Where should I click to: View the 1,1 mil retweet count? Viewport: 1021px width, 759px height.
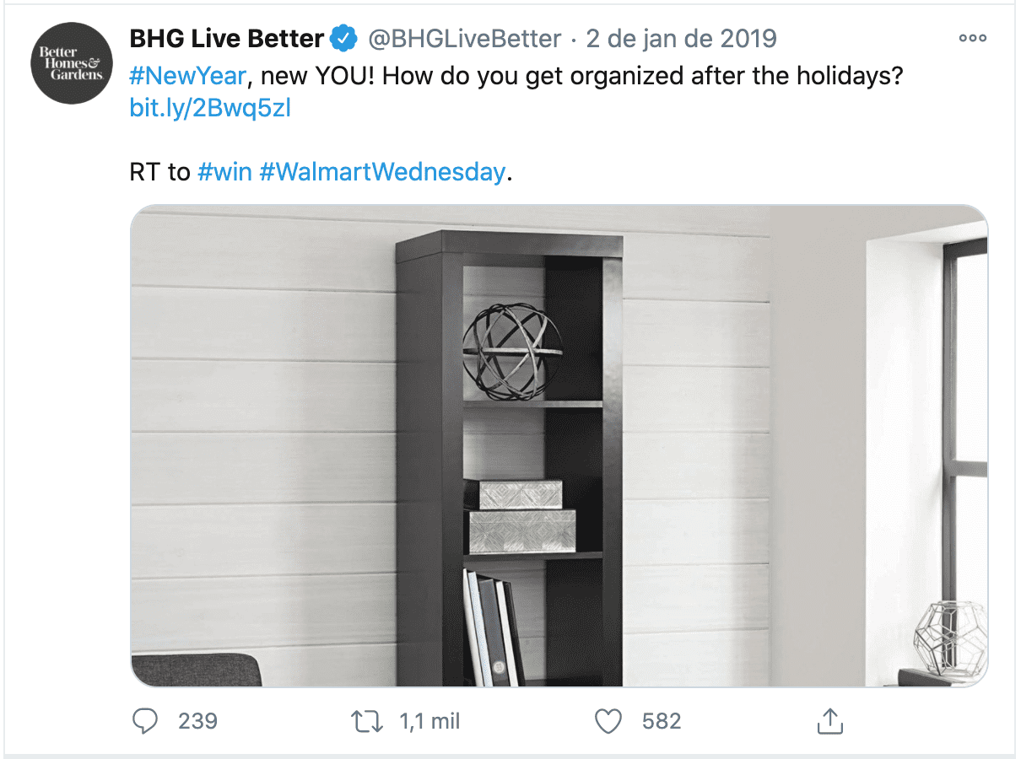pyautogui.click(x=429, y=722)
